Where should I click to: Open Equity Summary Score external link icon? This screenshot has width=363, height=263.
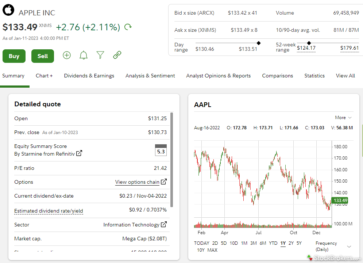(x=79, y=153)
